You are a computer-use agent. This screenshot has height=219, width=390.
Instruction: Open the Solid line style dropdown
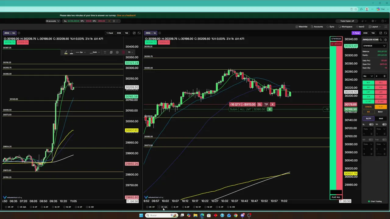pos(94,52)
